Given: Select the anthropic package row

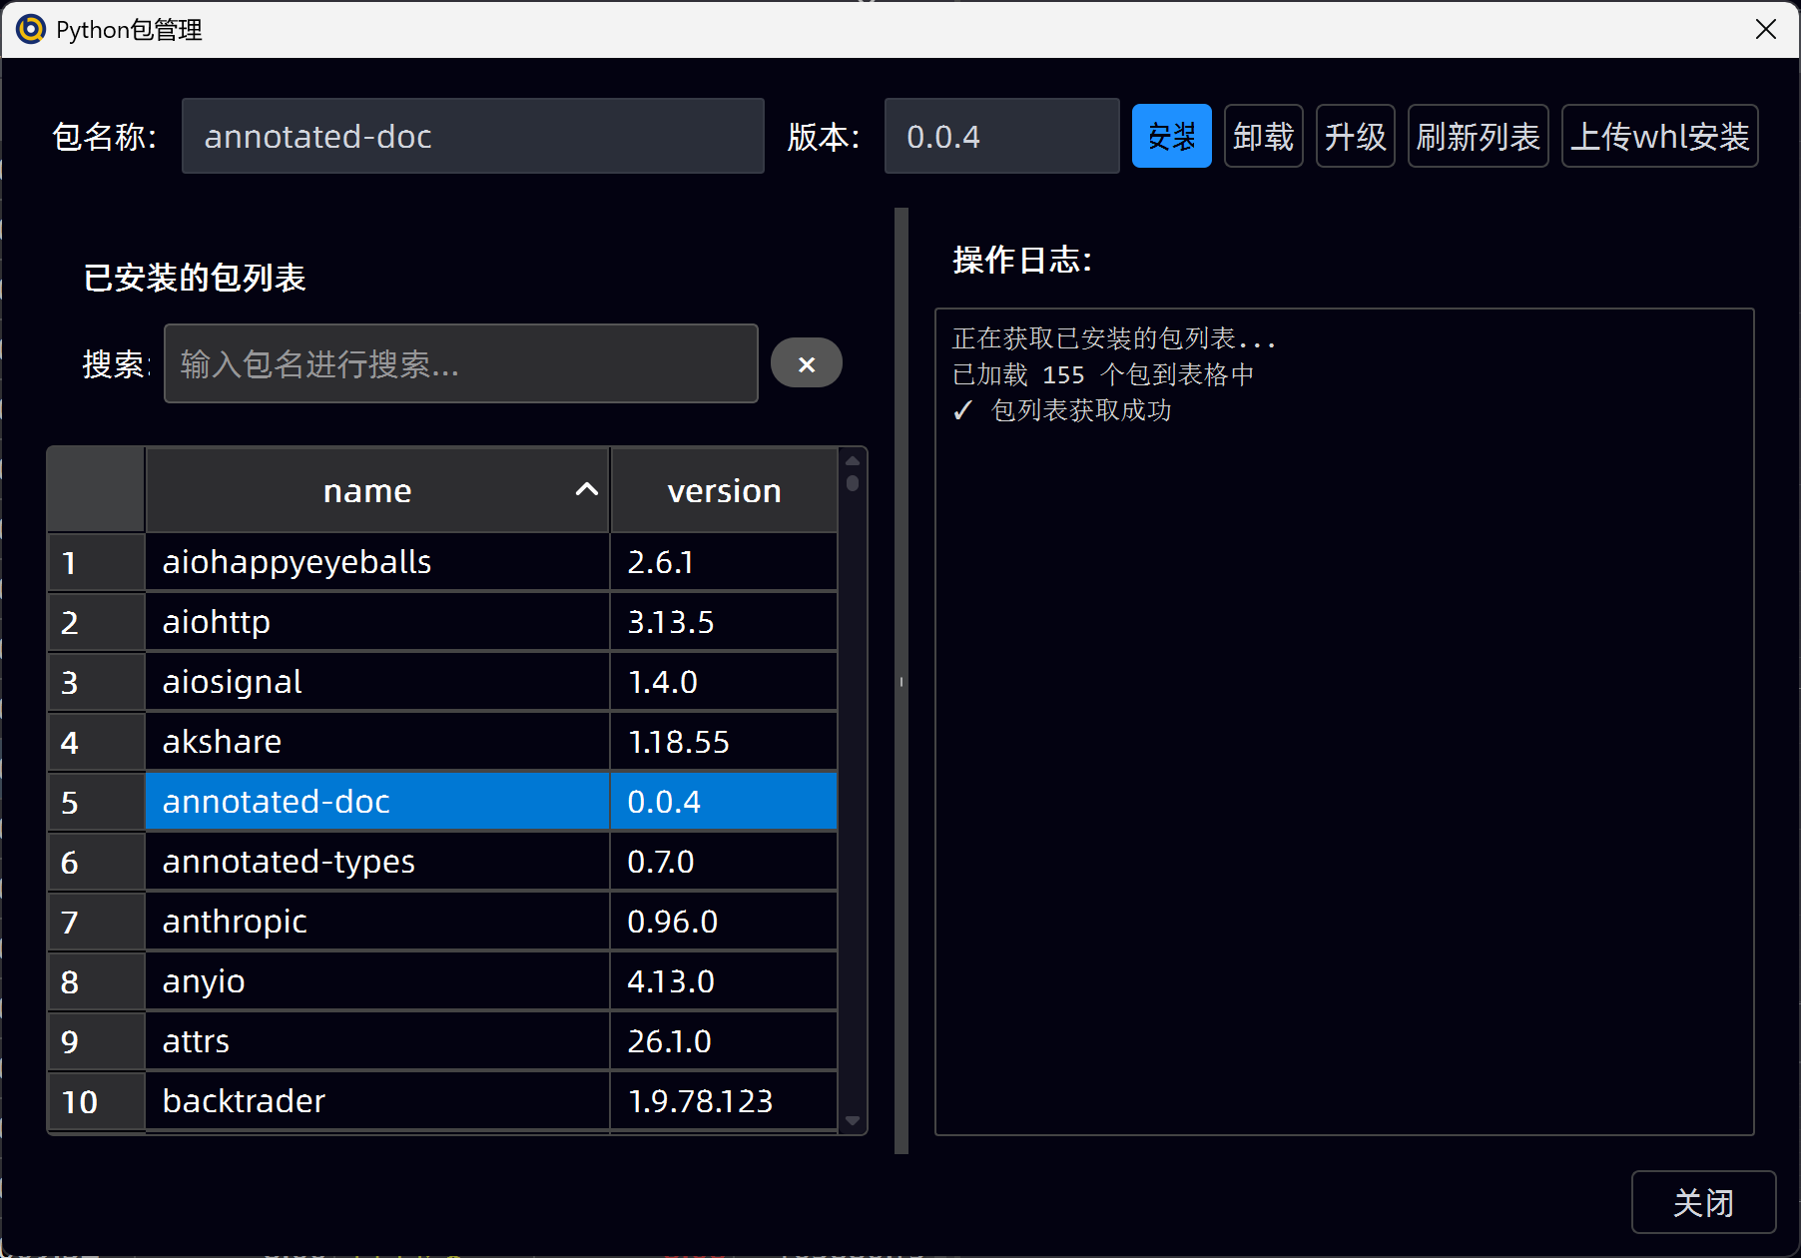Looking at the screenshot, I should point(376,922).
